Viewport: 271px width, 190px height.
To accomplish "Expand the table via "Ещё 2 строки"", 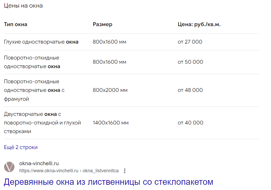I will click(21, 147).
